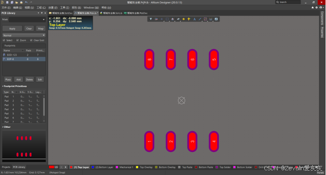326x175 pixels.
Task: Click the Clear button
Action: 29,28
